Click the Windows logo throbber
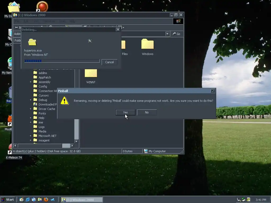 (178, 21)
